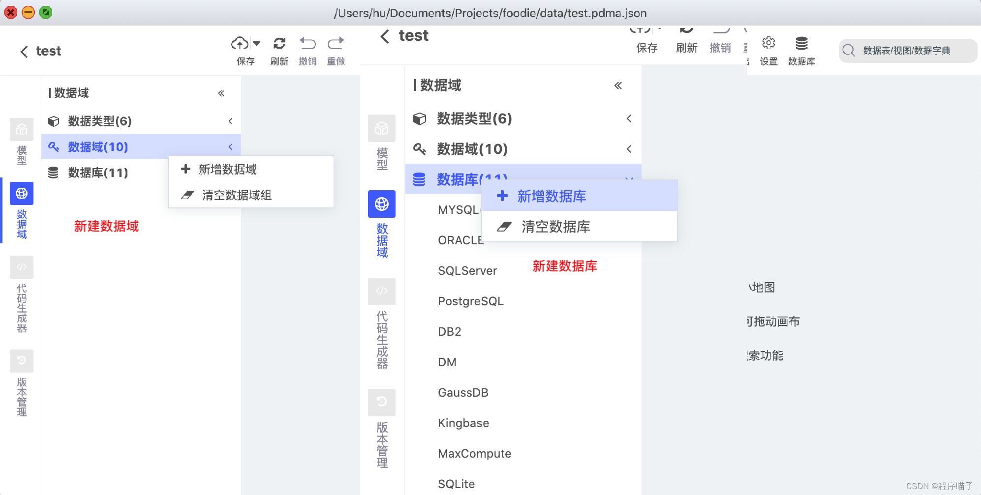
Task: Click database stack icon beside right 数据库
Action: coord(419,179)
